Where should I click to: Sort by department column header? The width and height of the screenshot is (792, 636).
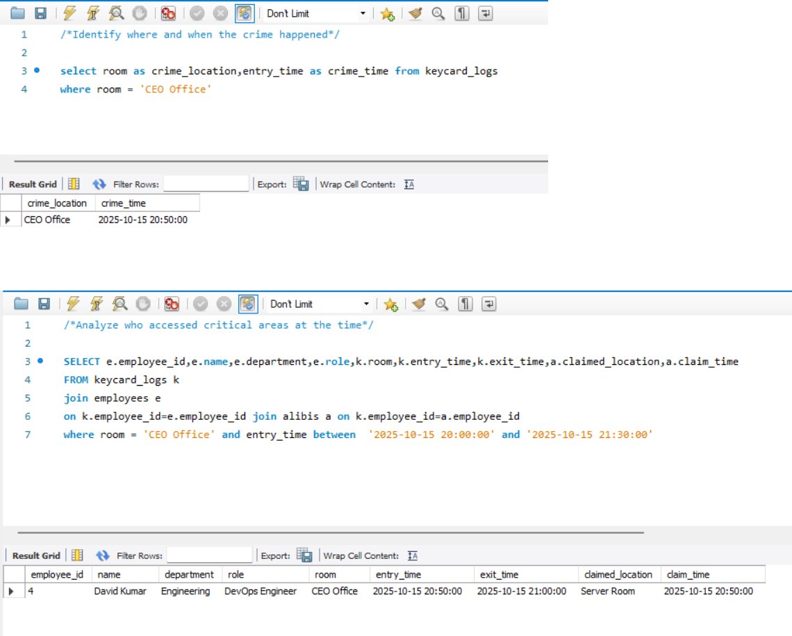(x=190, y=574)
